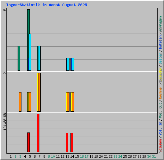Click the small black volume mark on day 3

[19, 152]
